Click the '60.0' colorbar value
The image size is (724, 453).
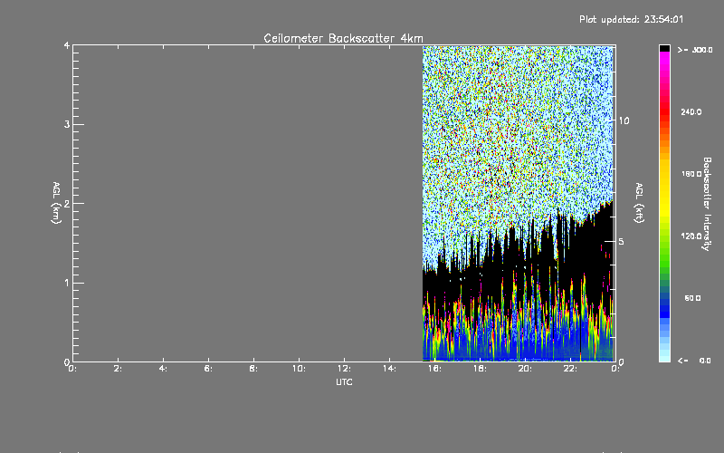pos(692,298)
